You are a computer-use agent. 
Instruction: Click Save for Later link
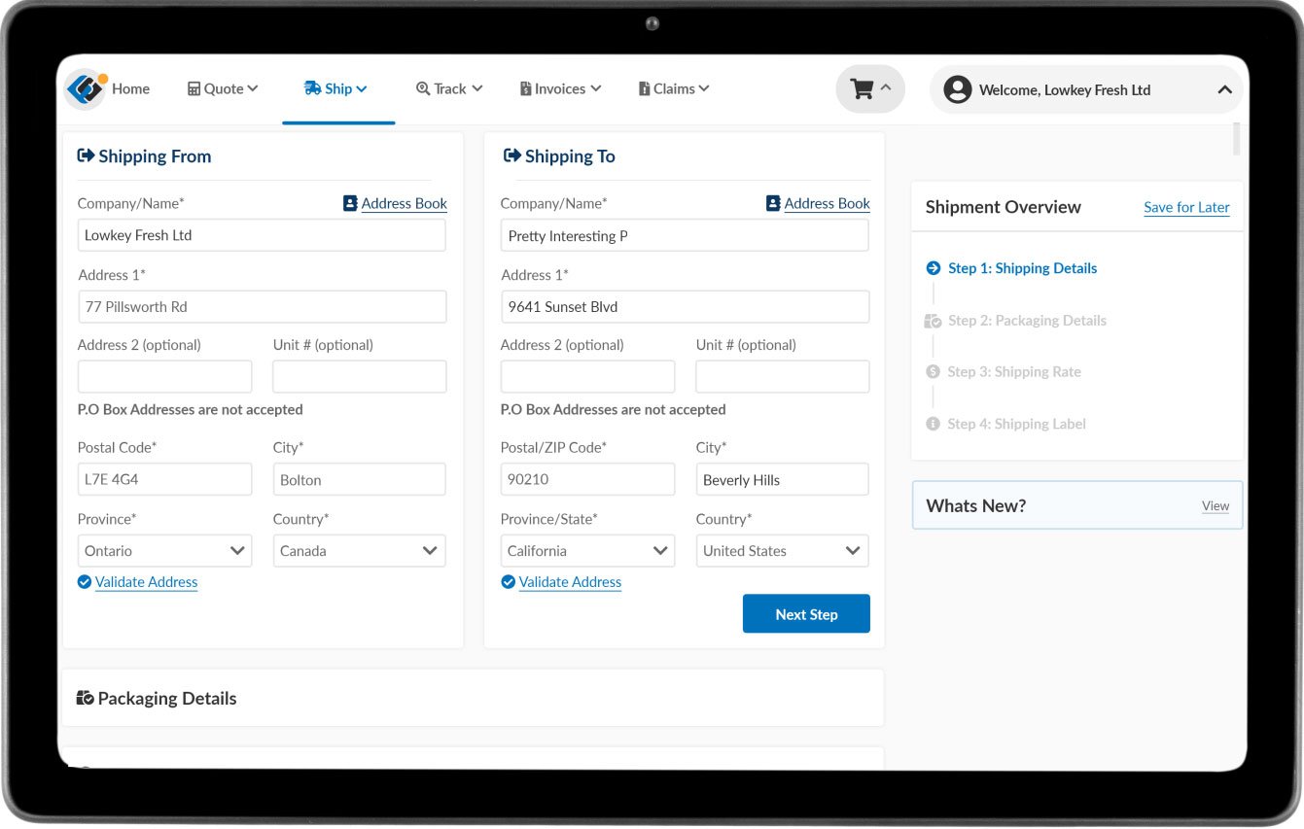pyautogui.click(x=1186, y=207)
